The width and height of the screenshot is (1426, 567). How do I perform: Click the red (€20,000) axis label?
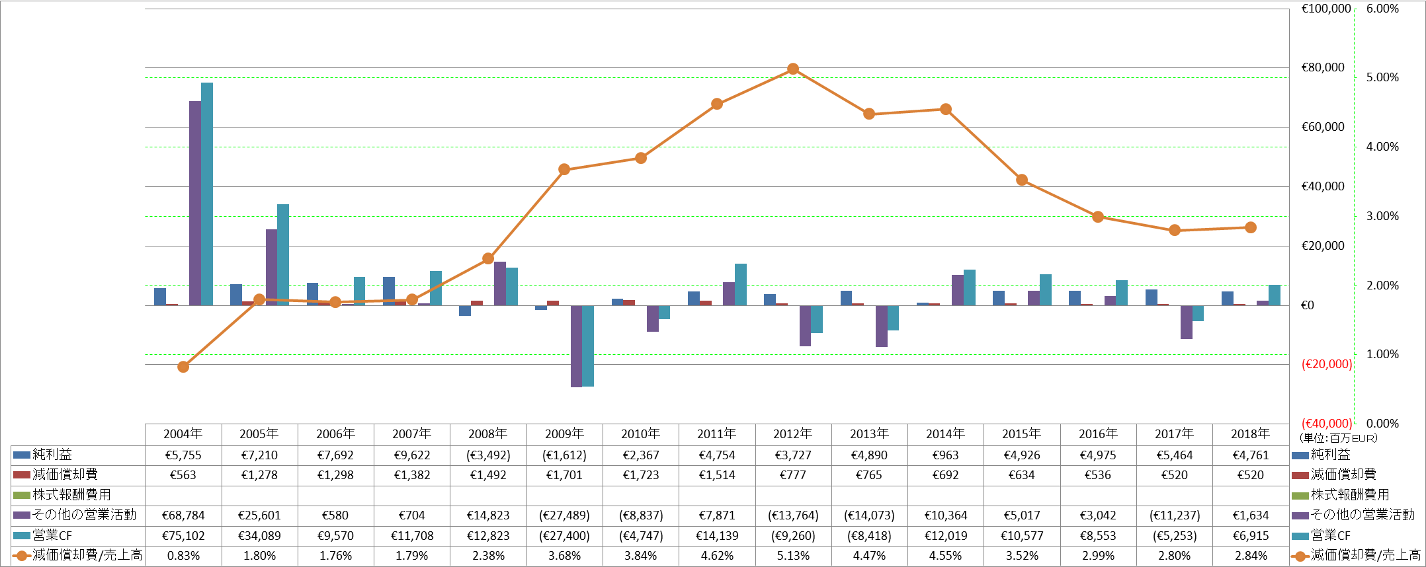coord(1327,364)
